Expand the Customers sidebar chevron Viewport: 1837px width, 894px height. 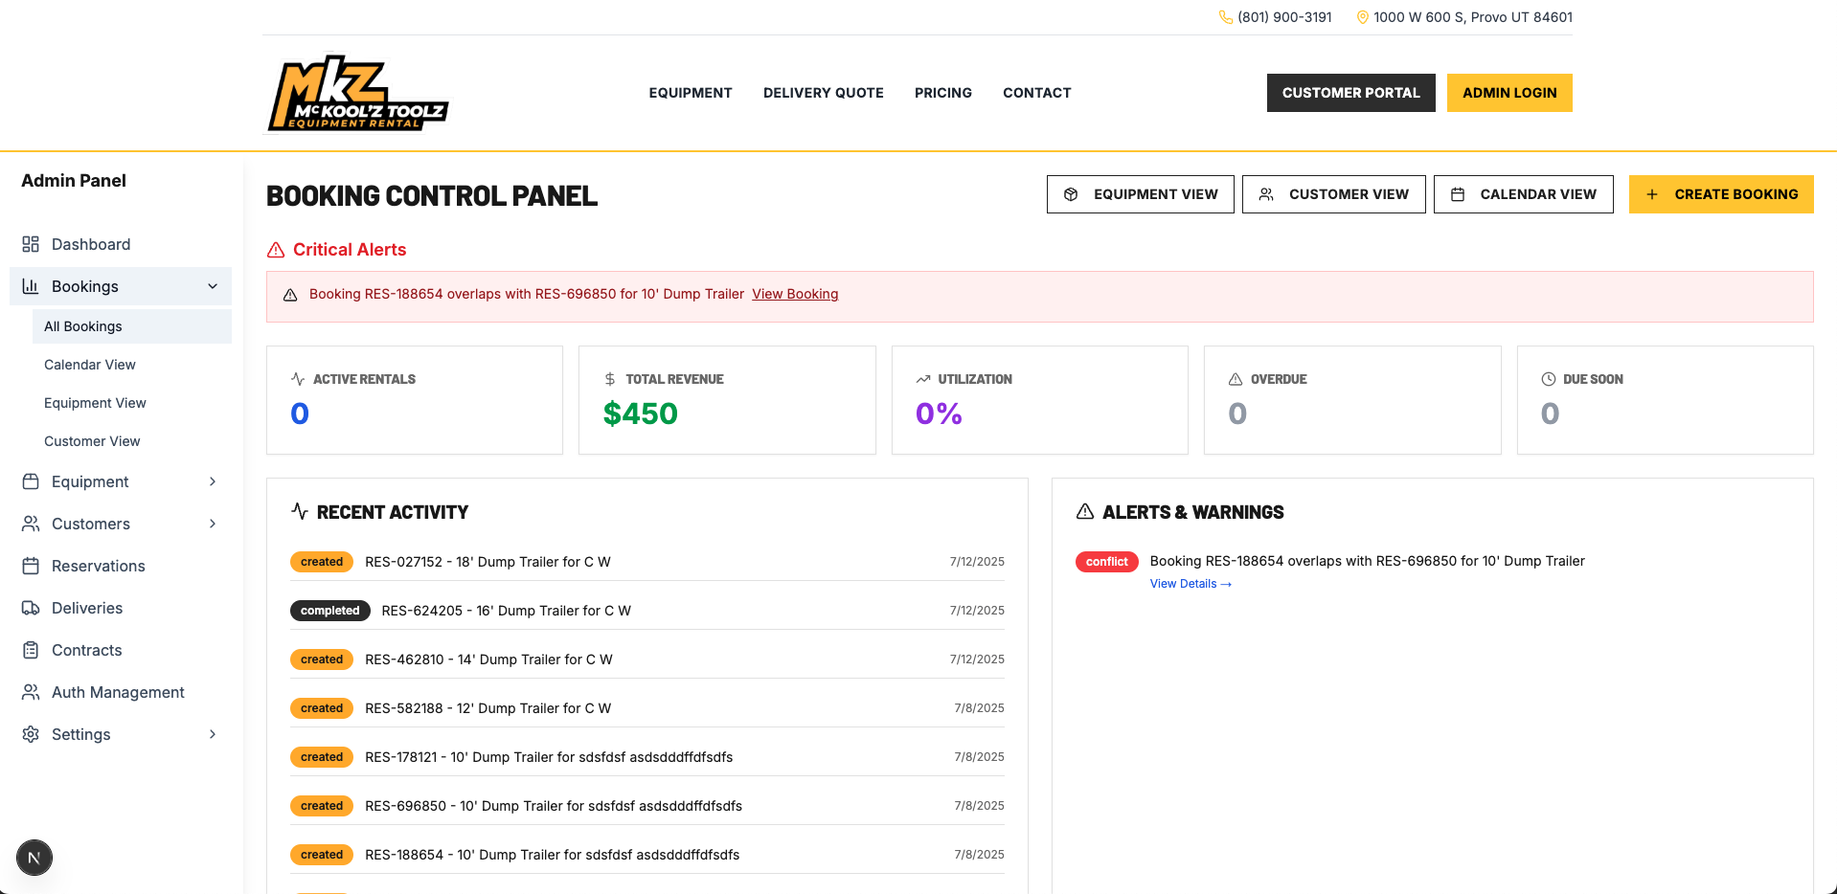[212, 524]
